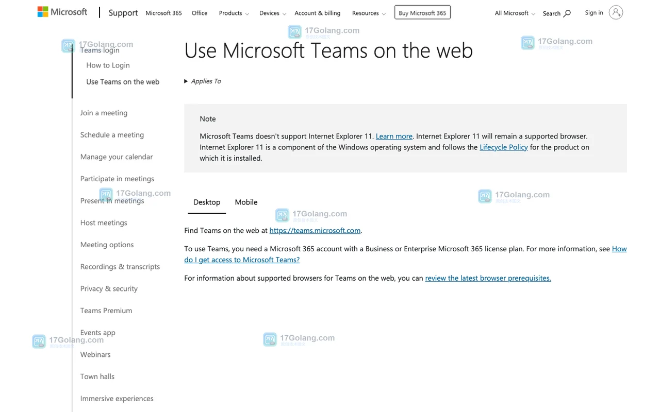
Task: Click the Sign in account avatar icon
Action: (616, 12)
